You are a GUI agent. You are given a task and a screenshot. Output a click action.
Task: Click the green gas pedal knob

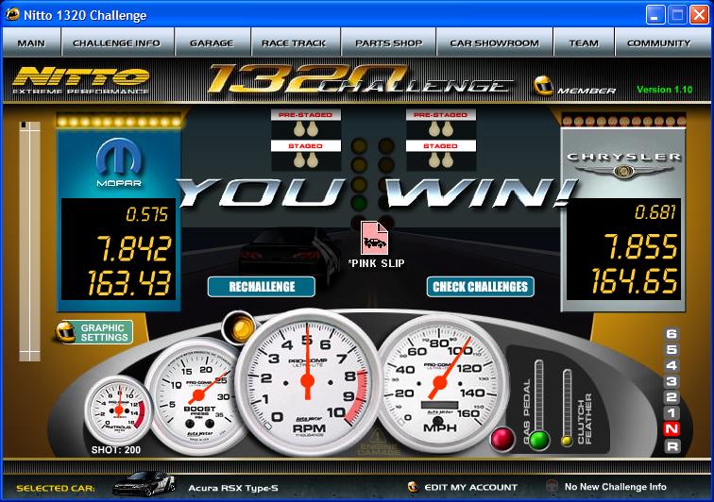(539, 440)
